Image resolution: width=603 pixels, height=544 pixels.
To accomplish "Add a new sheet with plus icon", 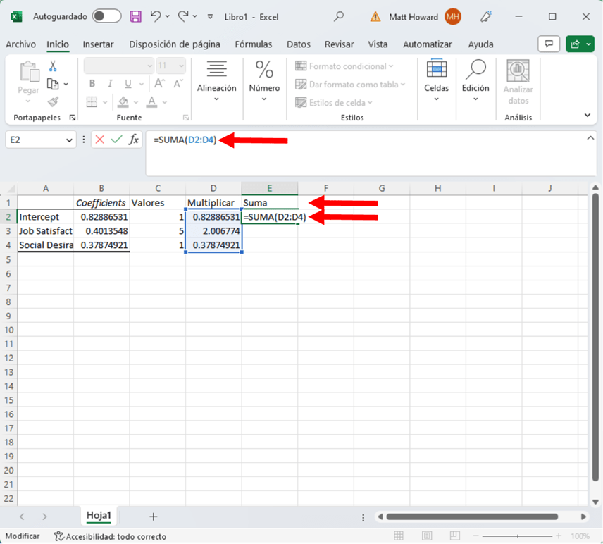I will click(153, 517).
